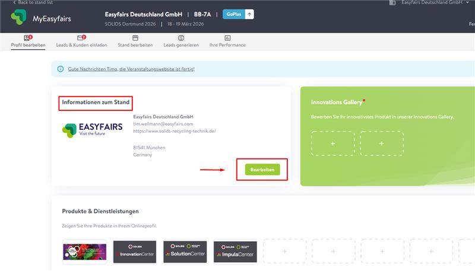Add first product in Innovations Gallery
475x271 pixels.
coord(332,144)
